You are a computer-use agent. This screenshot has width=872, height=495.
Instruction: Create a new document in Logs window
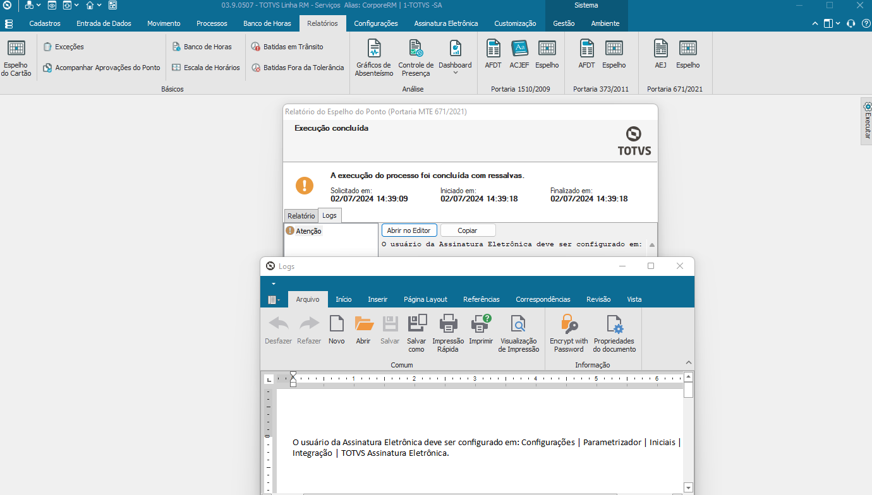(337, 330)
